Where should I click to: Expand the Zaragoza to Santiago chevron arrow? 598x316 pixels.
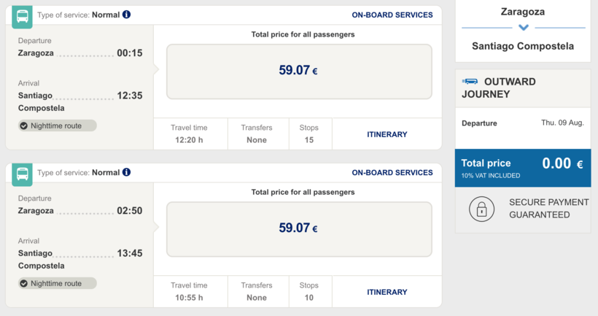[x=523, y=28]
